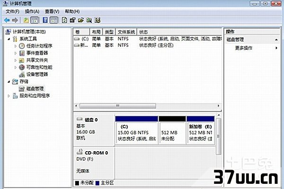Open the 文件(F) menu
Screen dimensions: 284x189
point(12,11)
